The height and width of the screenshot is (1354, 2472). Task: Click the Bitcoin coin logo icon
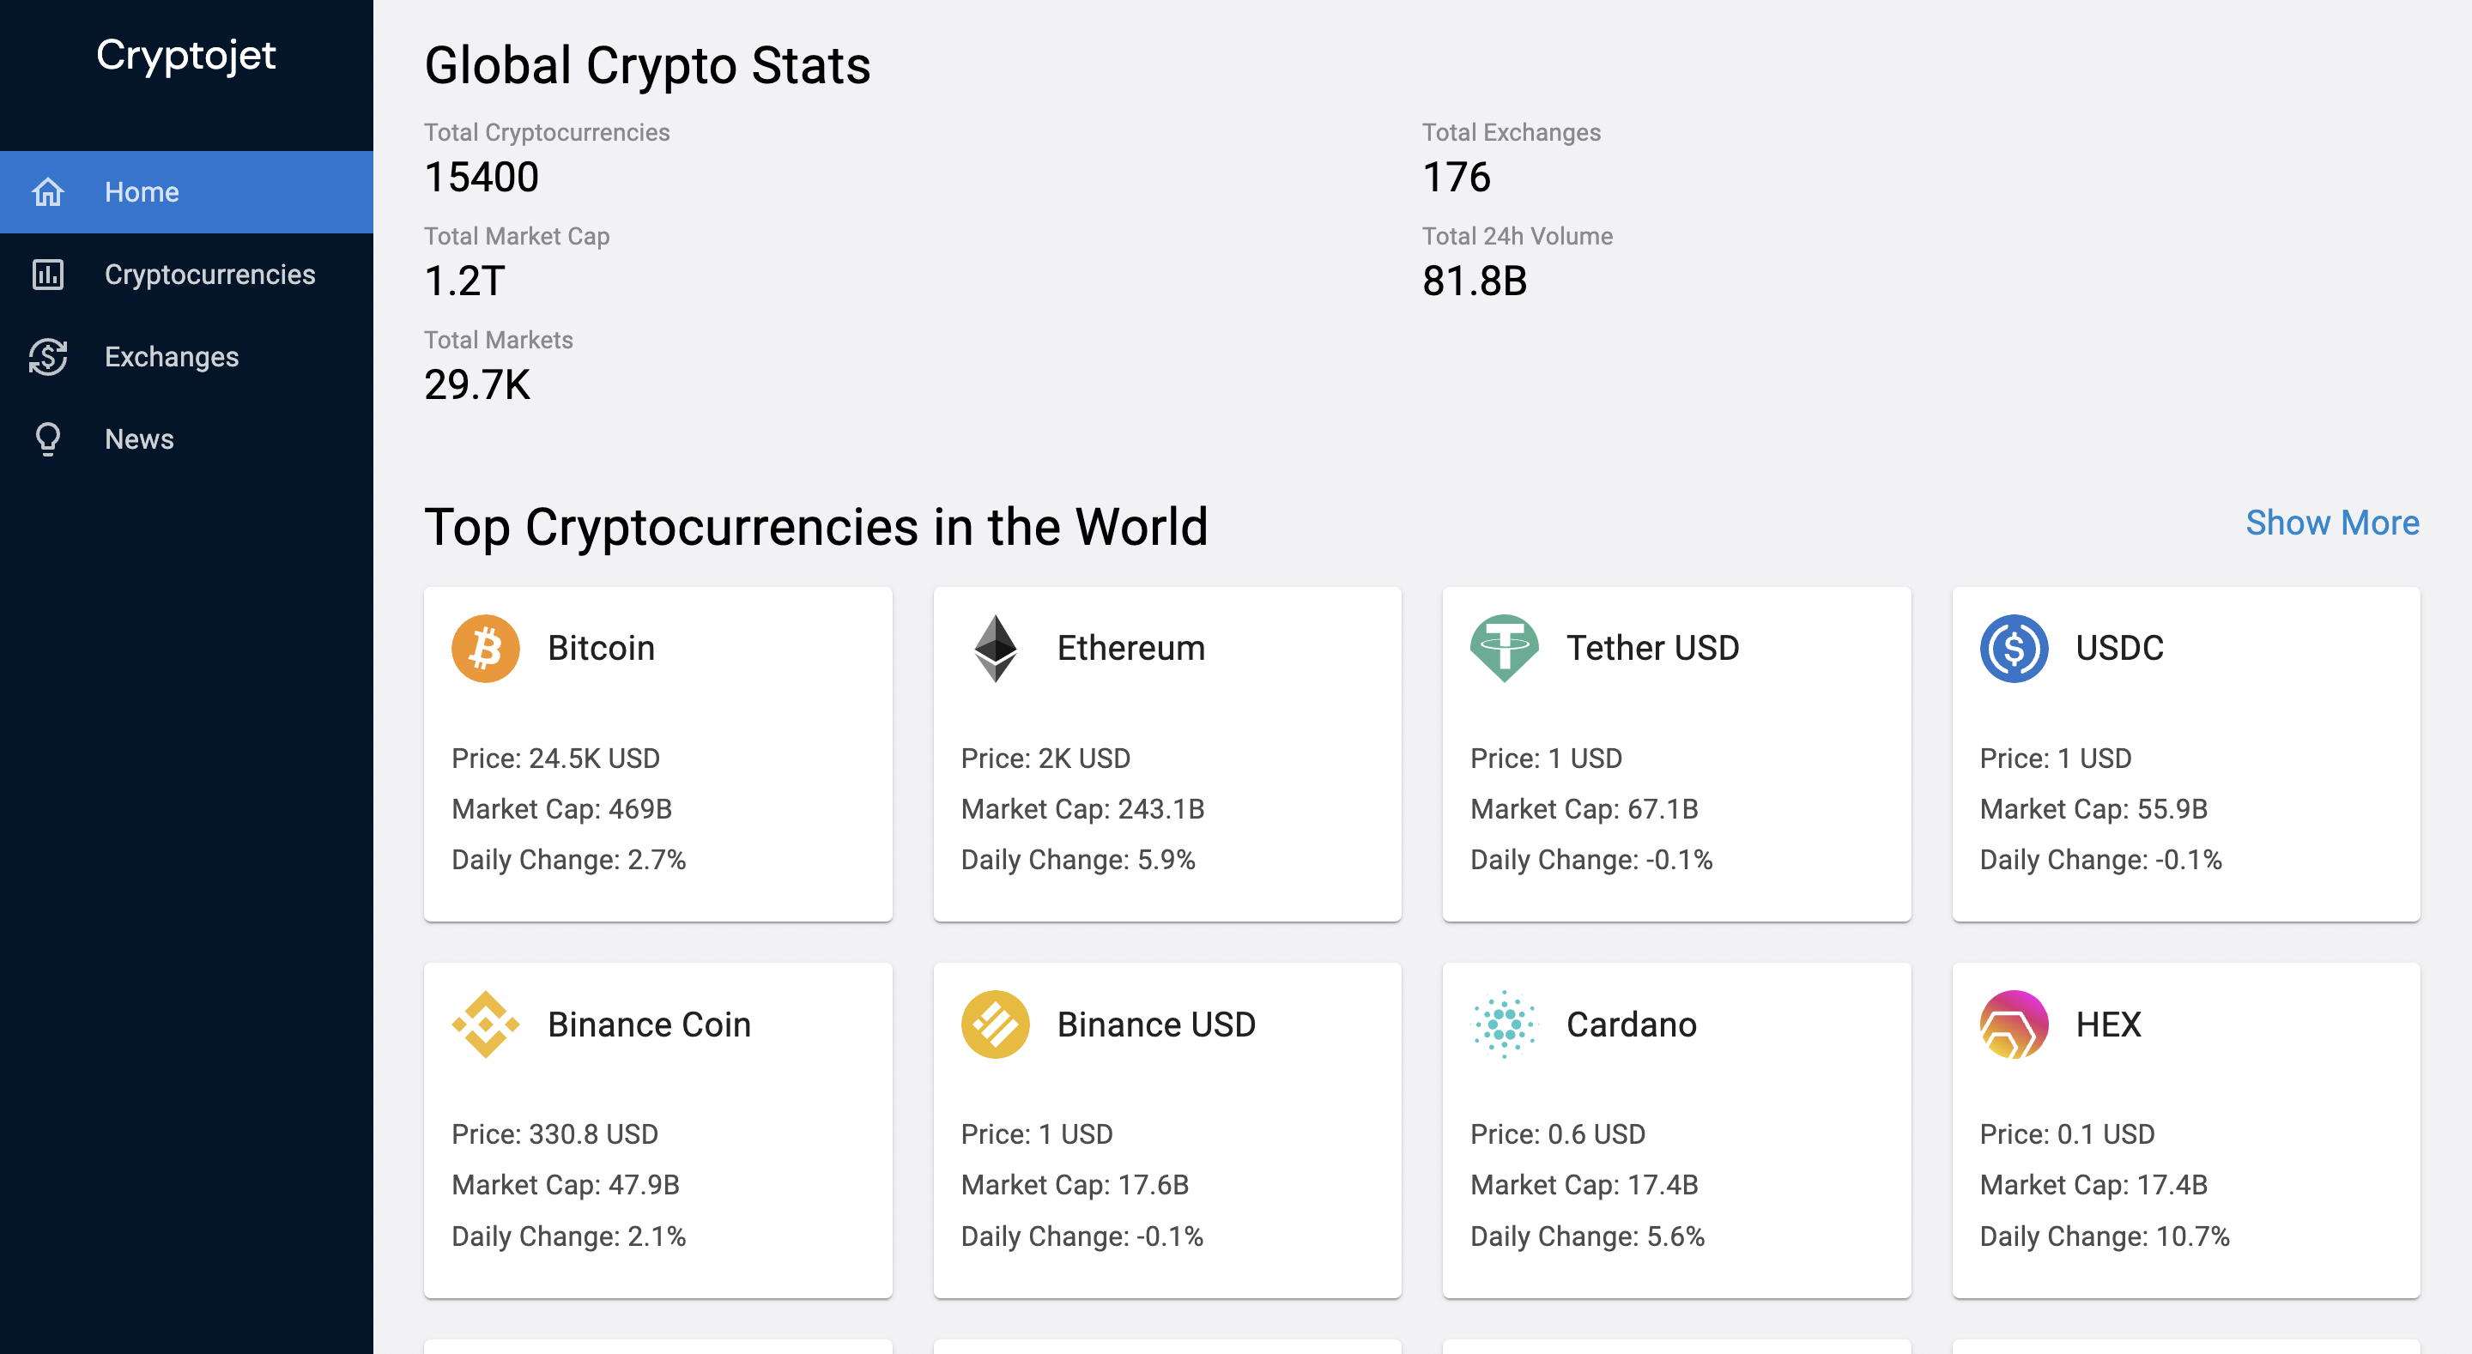pyautogui.click(x=486, y=648)
